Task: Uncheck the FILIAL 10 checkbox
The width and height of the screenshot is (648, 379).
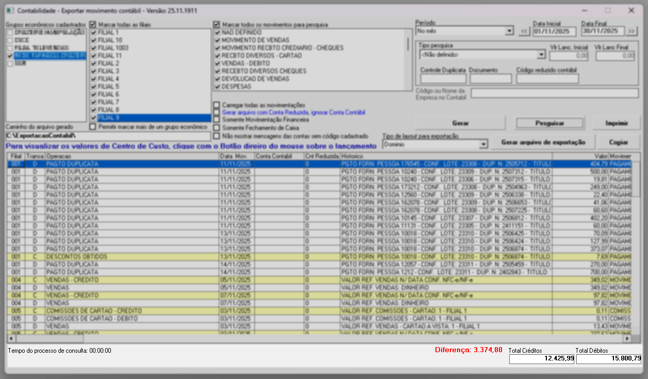Action: pyautogui.click(x=93, y=40)
